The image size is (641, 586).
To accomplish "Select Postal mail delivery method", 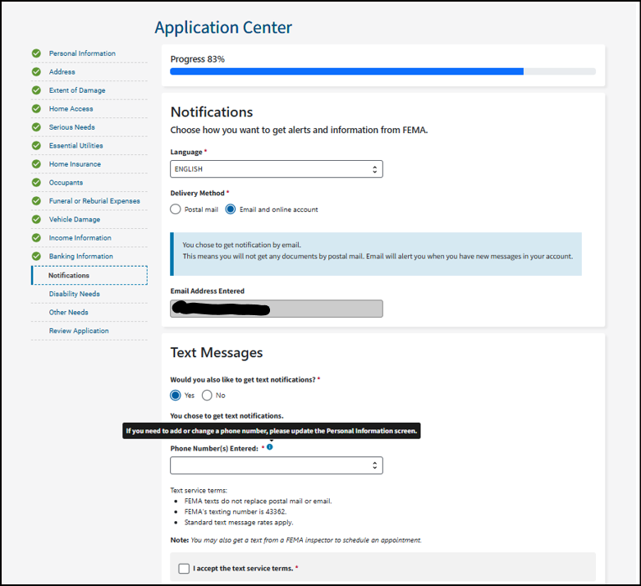I will coord(176,209).
